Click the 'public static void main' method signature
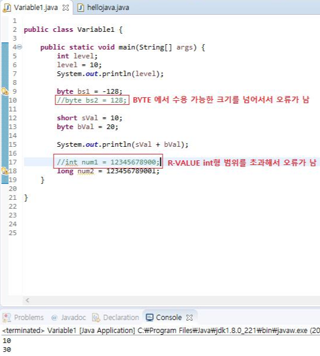Image resolution: width=320 pixels, height=356 pixels. pyautogui.click(x=123, y=48)
